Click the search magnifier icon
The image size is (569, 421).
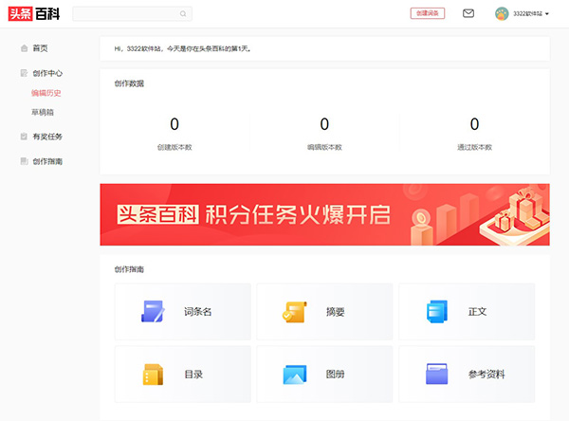[x=183, y=14]
